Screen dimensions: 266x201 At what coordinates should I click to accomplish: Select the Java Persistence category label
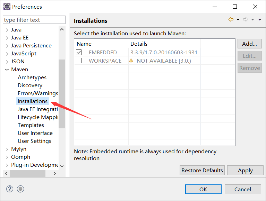coord(31,46)
